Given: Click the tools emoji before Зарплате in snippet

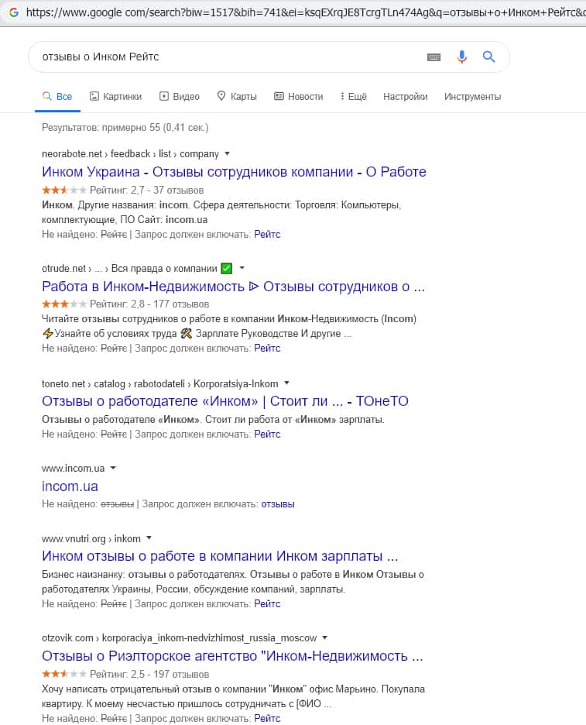Looking at the screenshot, I should point(187,333).
